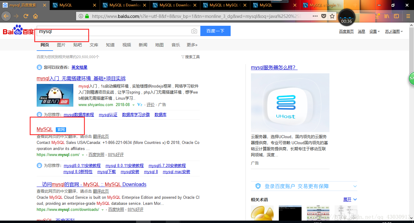Viewport: 414px width, 223px height.
Task: Go back using the browser back arrow
Action: [x=6, y=16]
